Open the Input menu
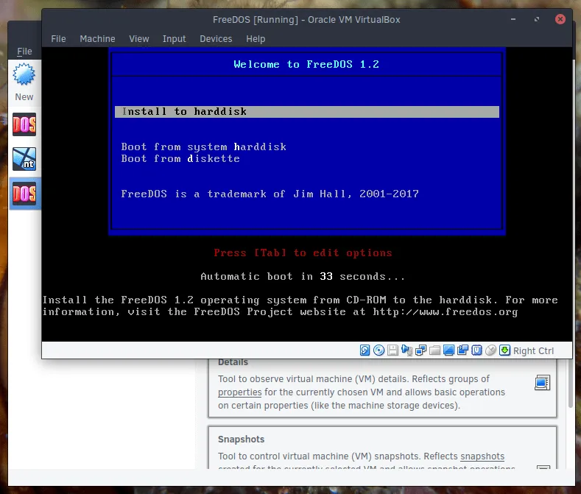581x494 pixels. [175, 39]
